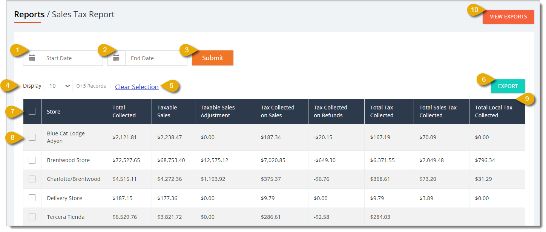Select the Brentwood Store row checkbox
The width and height of the screenshot is (546, 232).
click(32, 160)
